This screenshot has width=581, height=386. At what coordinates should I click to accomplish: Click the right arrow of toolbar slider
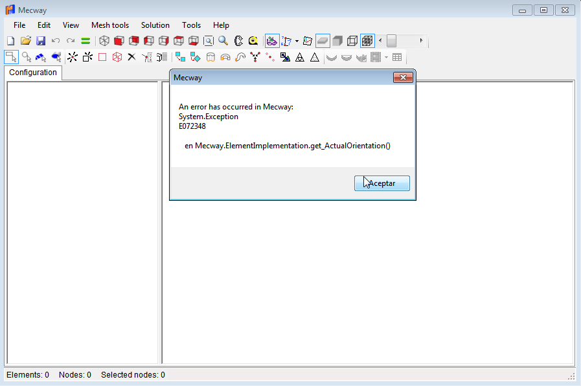click(421, 40)
